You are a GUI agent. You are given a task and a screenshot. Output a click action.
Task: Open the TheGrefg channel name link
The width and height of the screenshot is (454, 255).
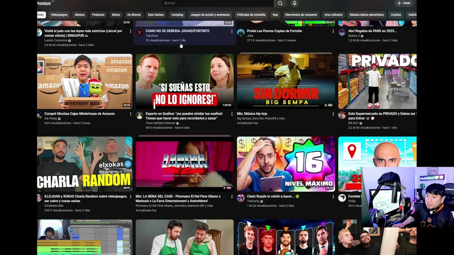(x=253, y=201)
